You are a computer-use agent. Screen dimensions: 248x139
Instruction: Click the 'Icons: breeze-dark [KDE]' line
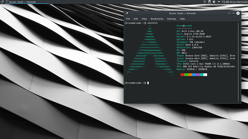pos(206,58)
